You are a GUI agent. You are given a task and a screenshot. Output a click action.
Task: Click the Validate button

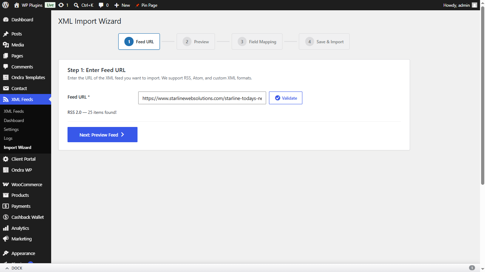coord(286,98)
